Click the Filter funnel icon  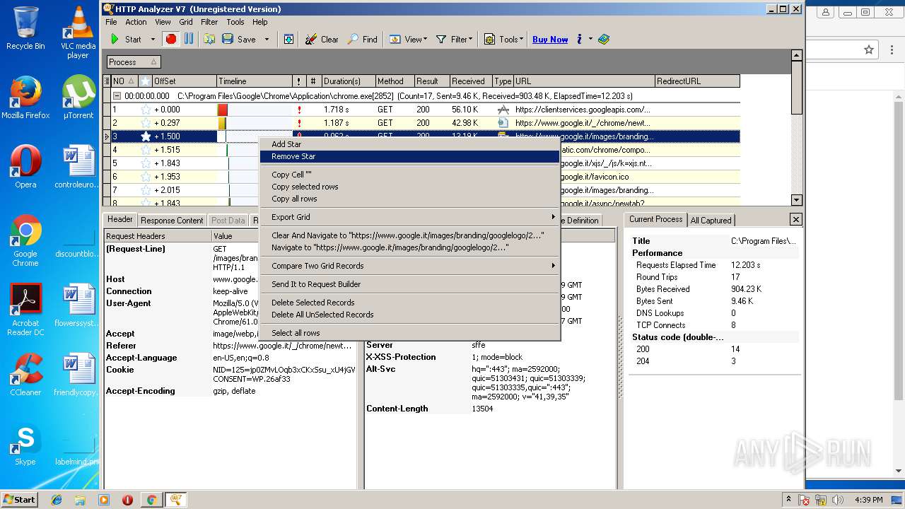(x=441, y=40)
